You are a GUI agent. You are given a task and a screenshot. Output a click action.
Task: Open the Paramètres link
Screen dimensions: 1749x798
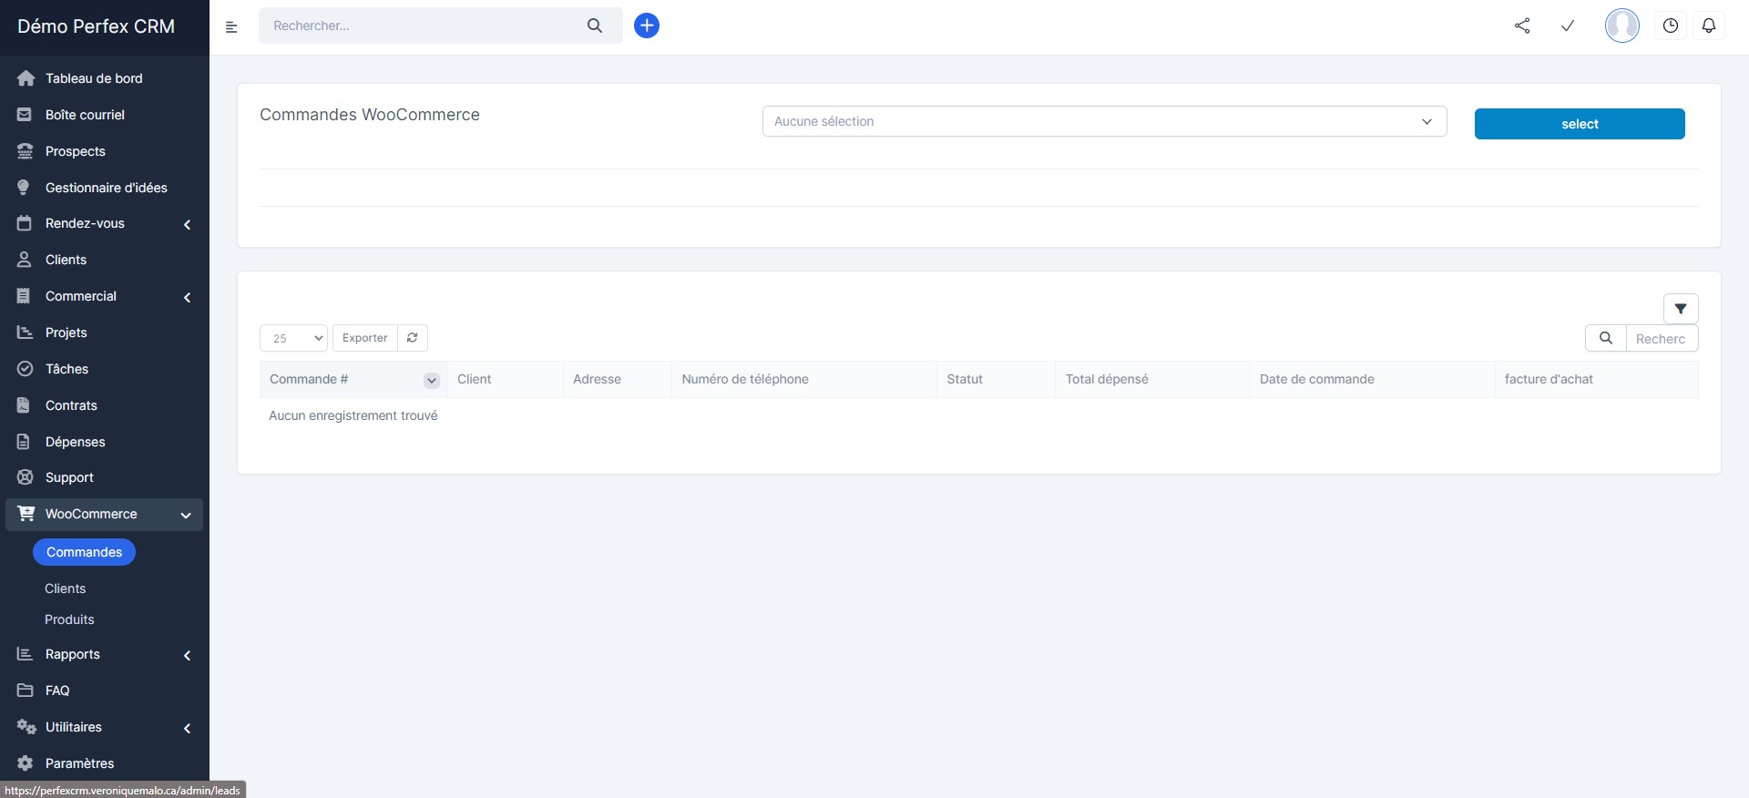pyautogui.click(x=80, y=763)
